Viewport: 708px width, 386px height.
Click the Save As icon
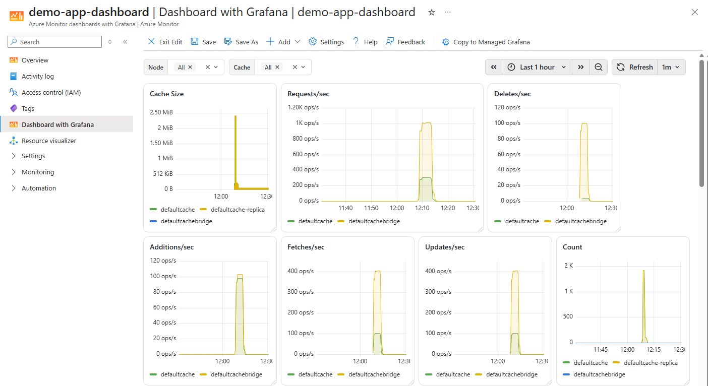pyautogui.click(x=228, y=42)
